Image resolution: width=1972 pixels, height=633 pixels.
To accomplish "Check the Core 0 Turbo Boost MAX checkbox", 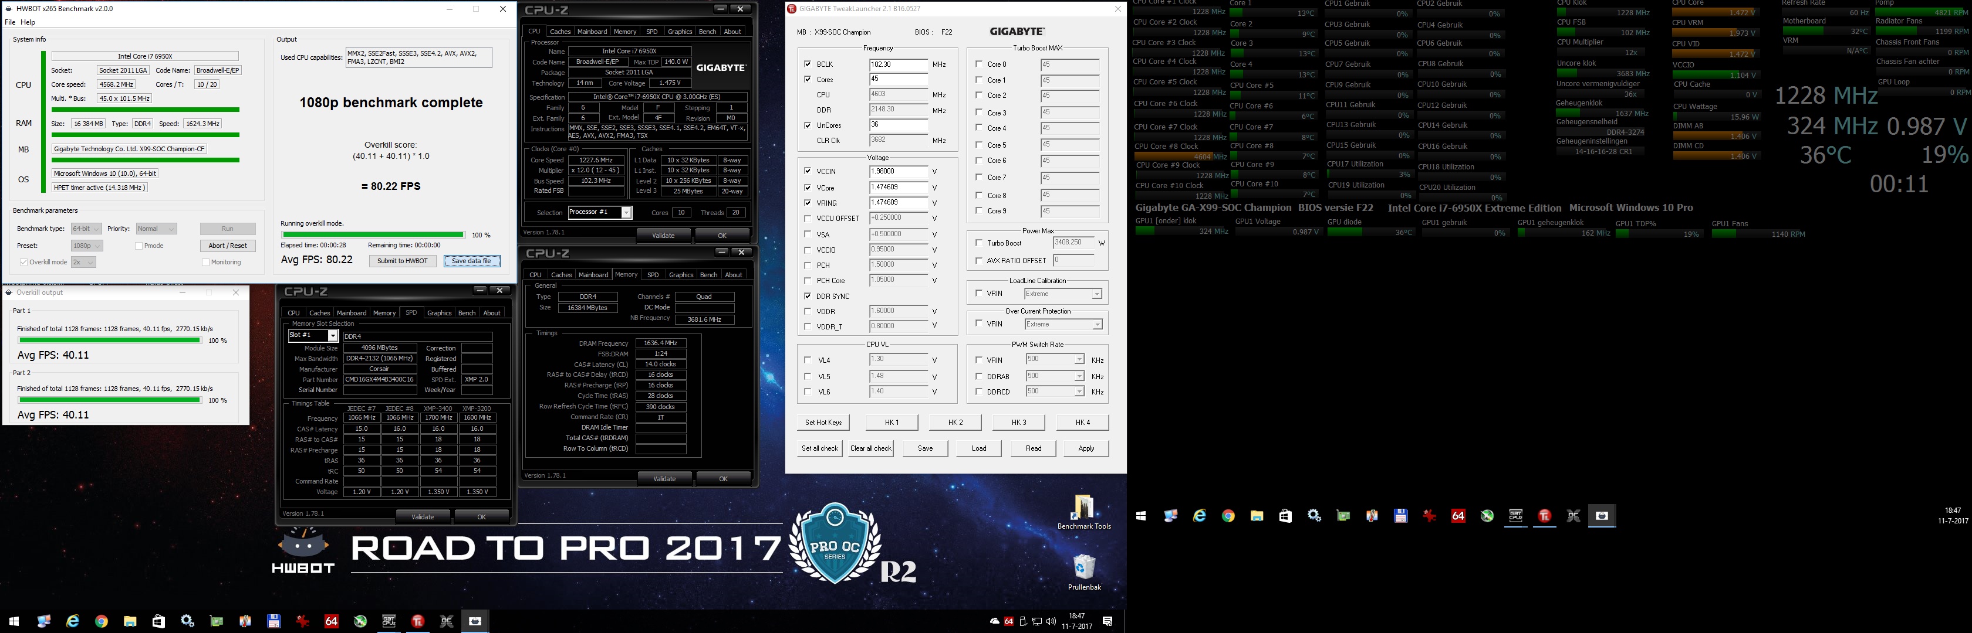I will [x=979, y=64].
